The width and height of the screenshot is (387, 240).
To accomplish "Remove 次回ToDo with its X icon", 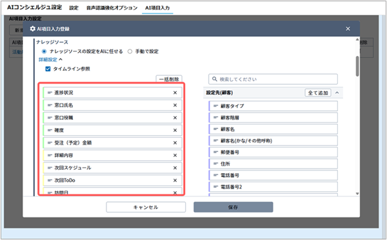I will pyautogui.click(x=175, y=180).
